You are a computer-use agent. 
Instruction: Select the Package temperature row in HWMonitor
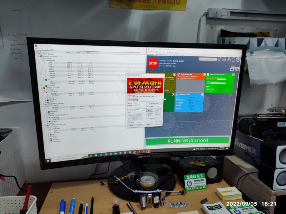coord(72,94)
